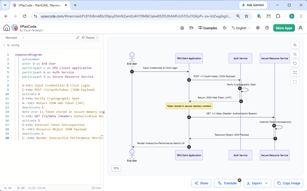Image resolution: width=307 pixels, height=191 pixels.
Task: Click the panel splitter drag handle
Action: tap(104, 112)
